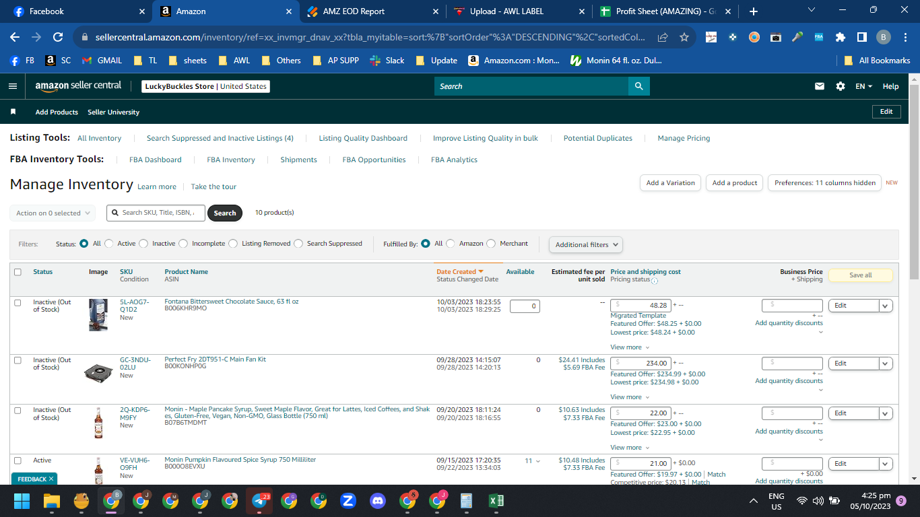
Task: Expand View more under the $48.28 price
Action: point(630,347)
